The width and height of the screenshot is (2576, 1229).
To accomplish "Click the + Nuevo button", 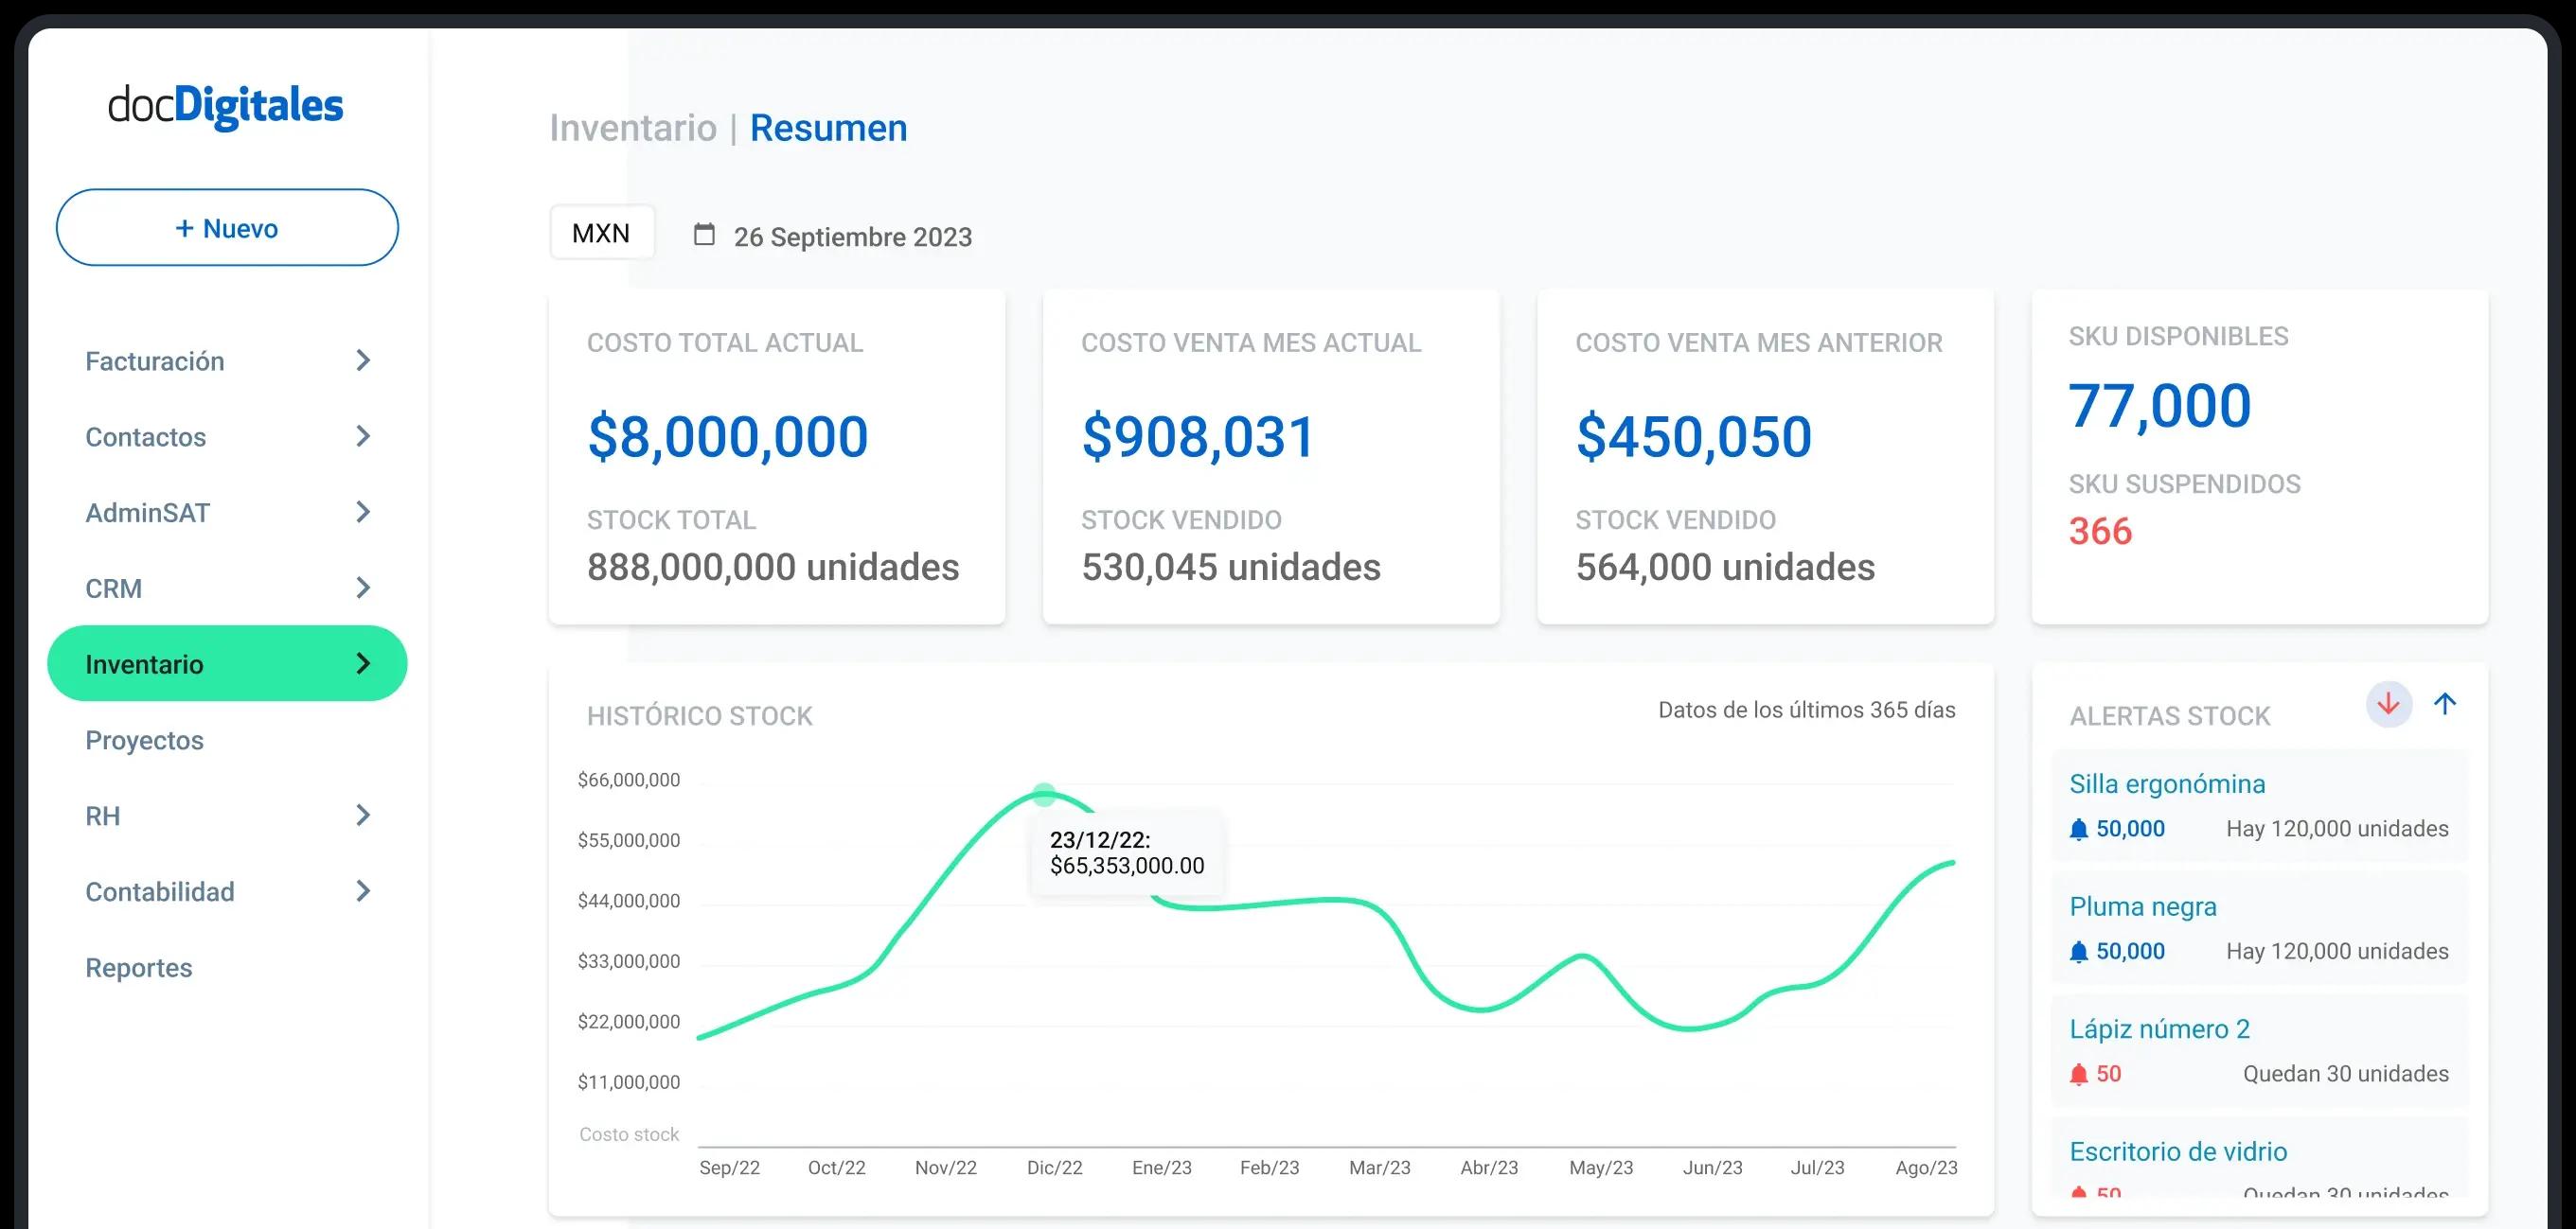I will 227,228.
